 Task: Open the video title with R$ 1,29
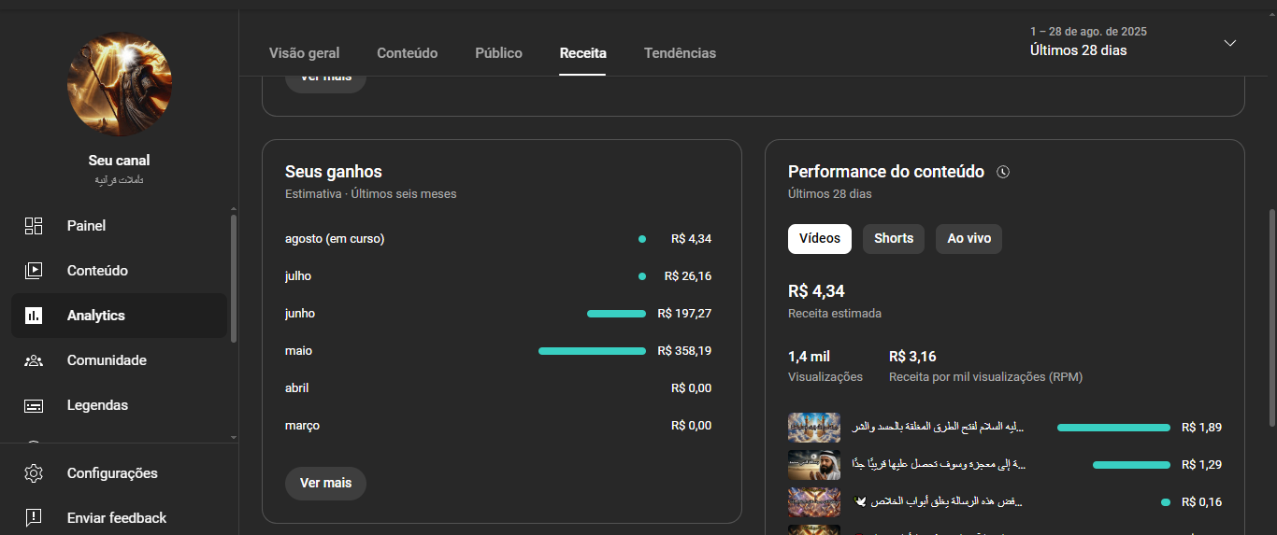click(x=938, y=464)
